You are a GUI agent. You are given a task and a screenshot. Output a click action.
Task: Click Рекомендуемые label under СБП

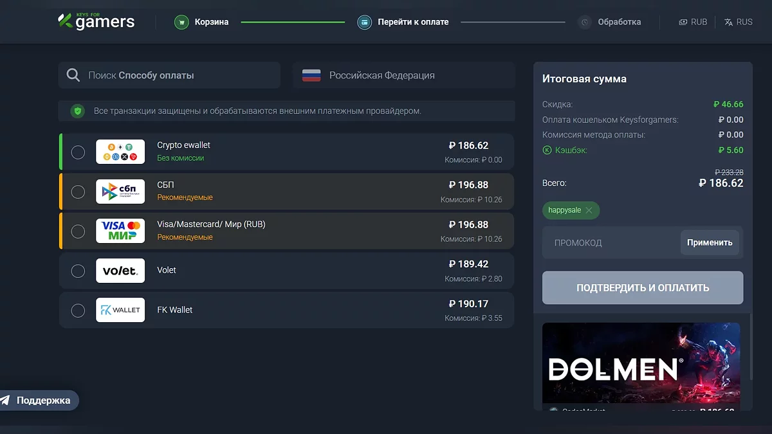[x=185, y=197]
